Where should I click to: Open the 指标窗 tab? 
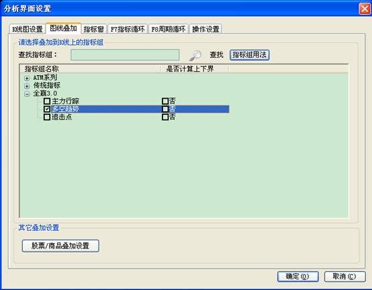pyautogui.click(x=94, y=29)
